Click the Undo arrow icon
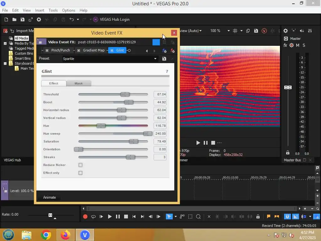Image resolution: width=321 pixels, height=241 pixels. coord(71,19)
